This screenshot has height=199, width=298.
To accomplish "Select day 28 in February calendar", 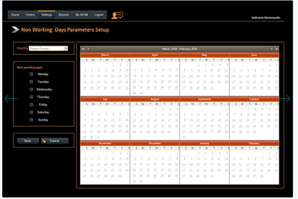I will click(x=262, y=176).
